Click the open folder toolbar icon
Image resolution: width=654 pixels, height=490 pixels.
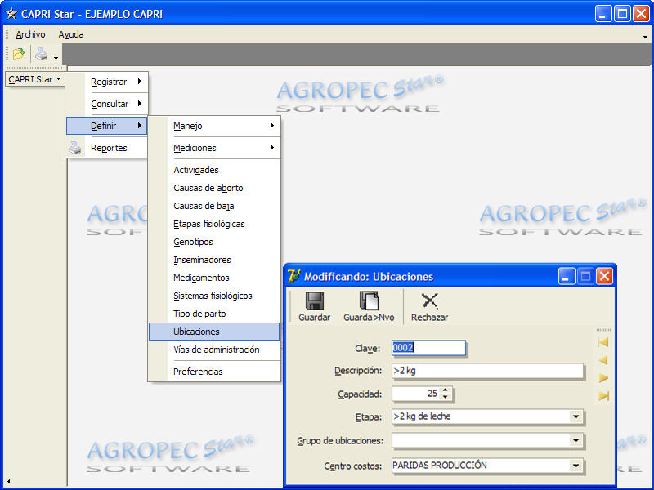click(19, 54)
